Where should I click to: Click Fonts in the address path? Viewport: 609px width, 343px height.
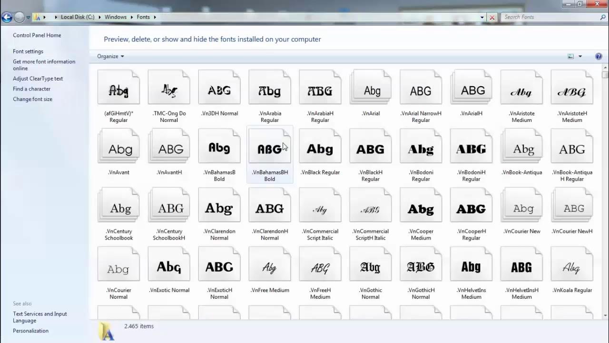coord(143,17)
